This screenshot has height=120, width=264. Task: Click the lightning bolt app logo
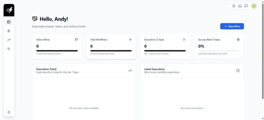pos(9,10)
